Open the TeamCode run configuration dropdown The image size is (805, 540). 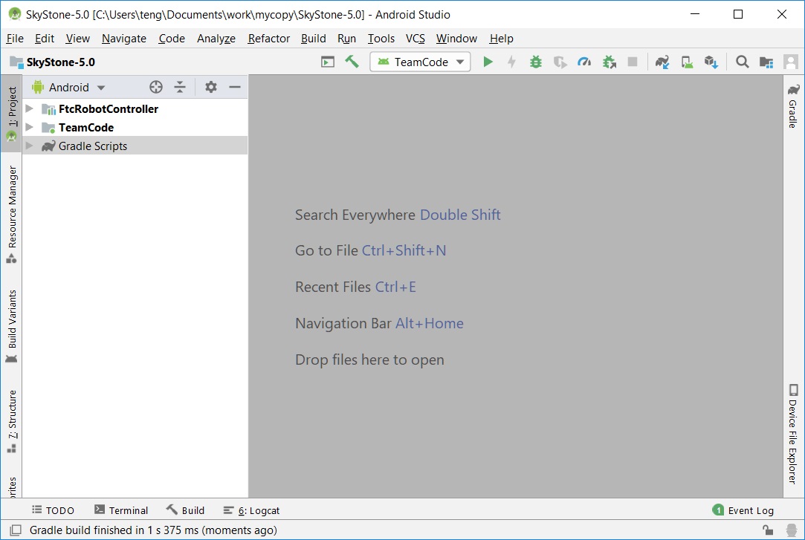[x=421, y=62]
